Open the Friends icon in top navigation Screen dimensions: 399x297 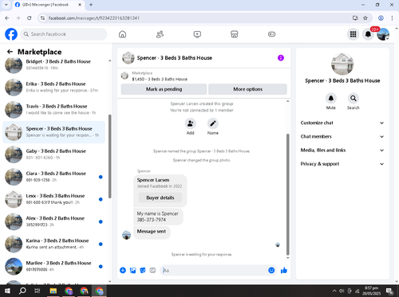pyautogui.click(x=160, y=34)
